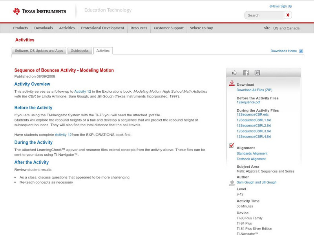Viewport: 314px width, 235px height.
Task: Go to the Downloads Home link
Action: [283, 51]
